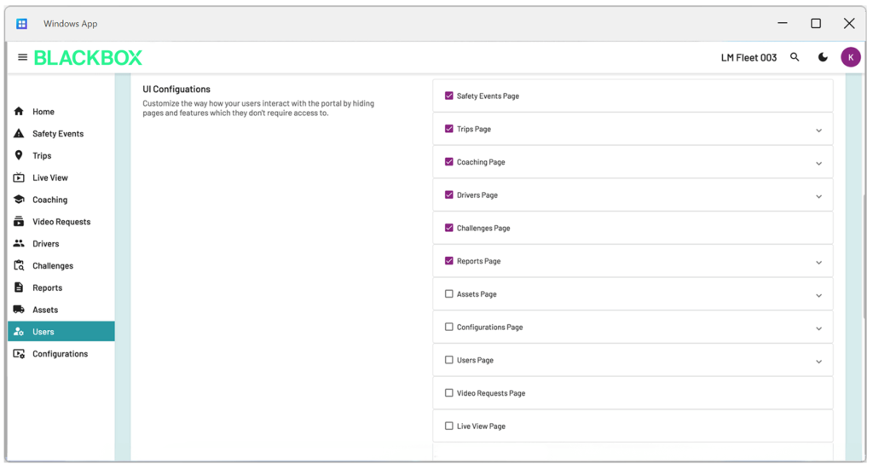Expand the Coaching Page chevron

tap(818, 163)
